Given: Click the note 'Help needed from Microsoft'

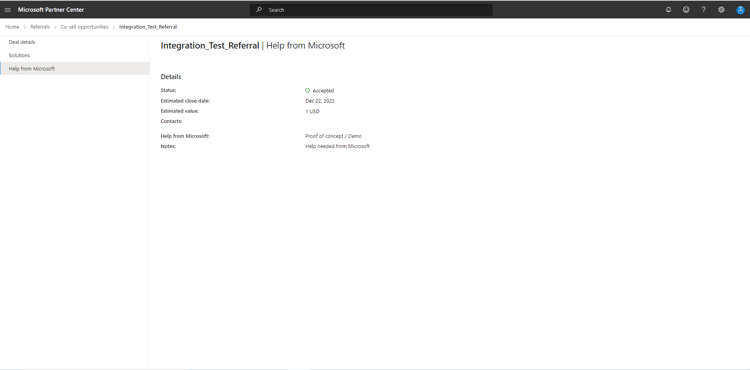Looking at the screenshot, I should [338, 146].
